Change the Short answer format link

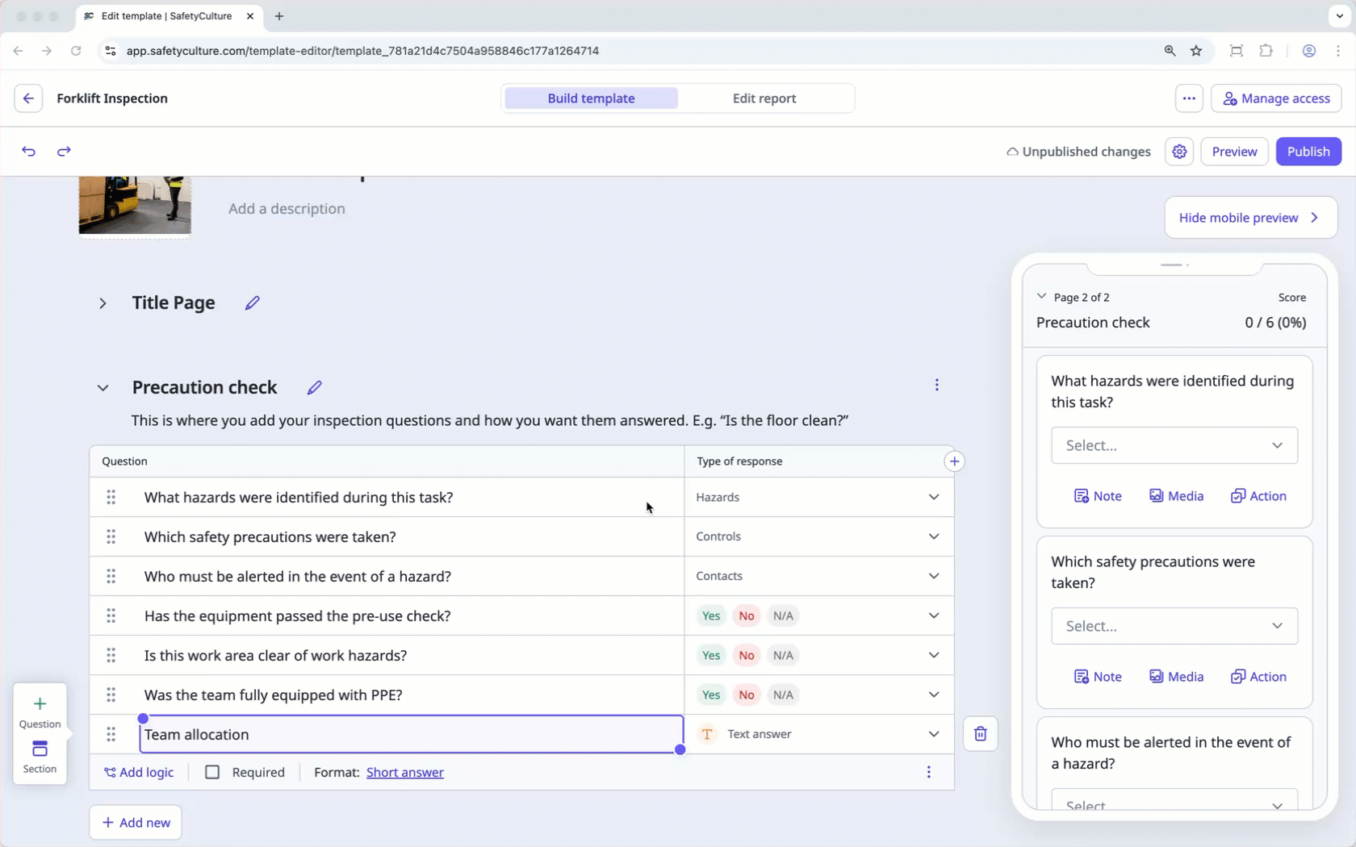coord(405,773)
